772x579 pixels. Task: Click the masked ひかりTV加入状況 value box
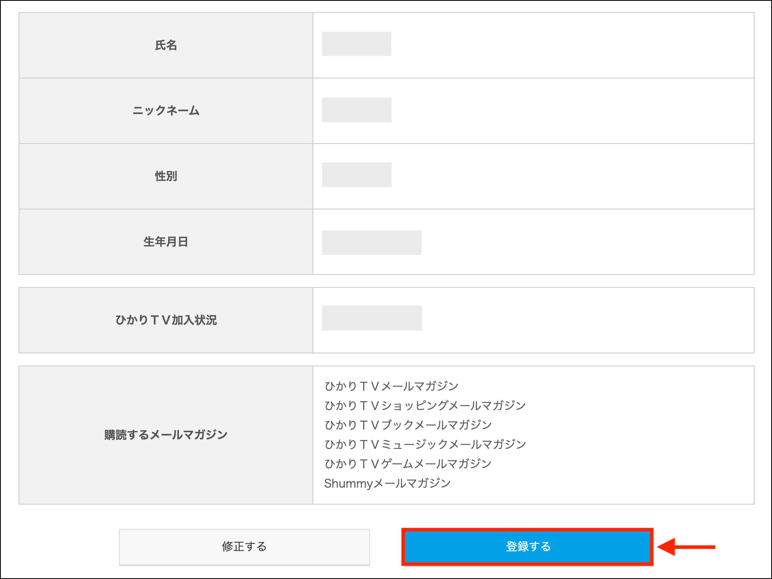click(372, 318)
